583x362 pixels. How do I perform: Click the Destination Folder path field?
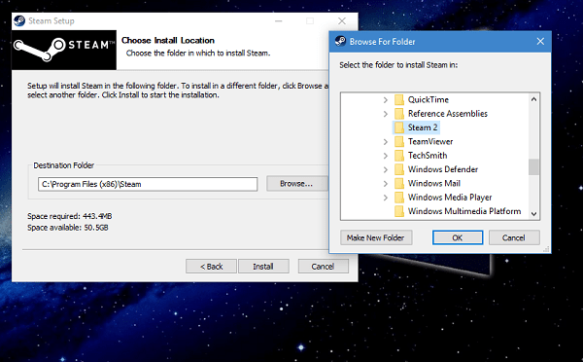click(148, 184)
